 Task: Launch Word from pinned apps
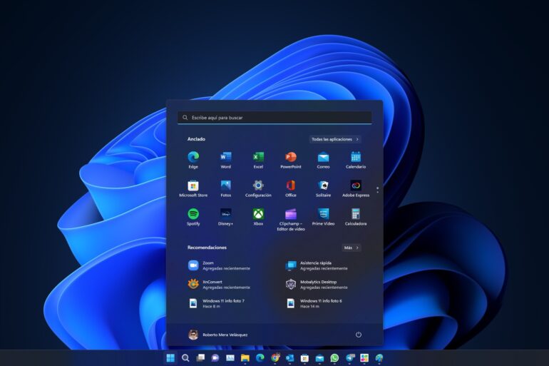(226, 160)
